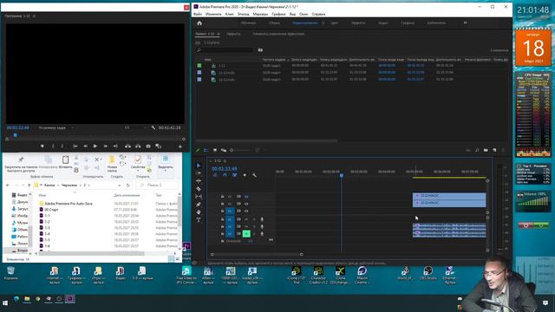Switch project panel to list view

coord(206,150)
